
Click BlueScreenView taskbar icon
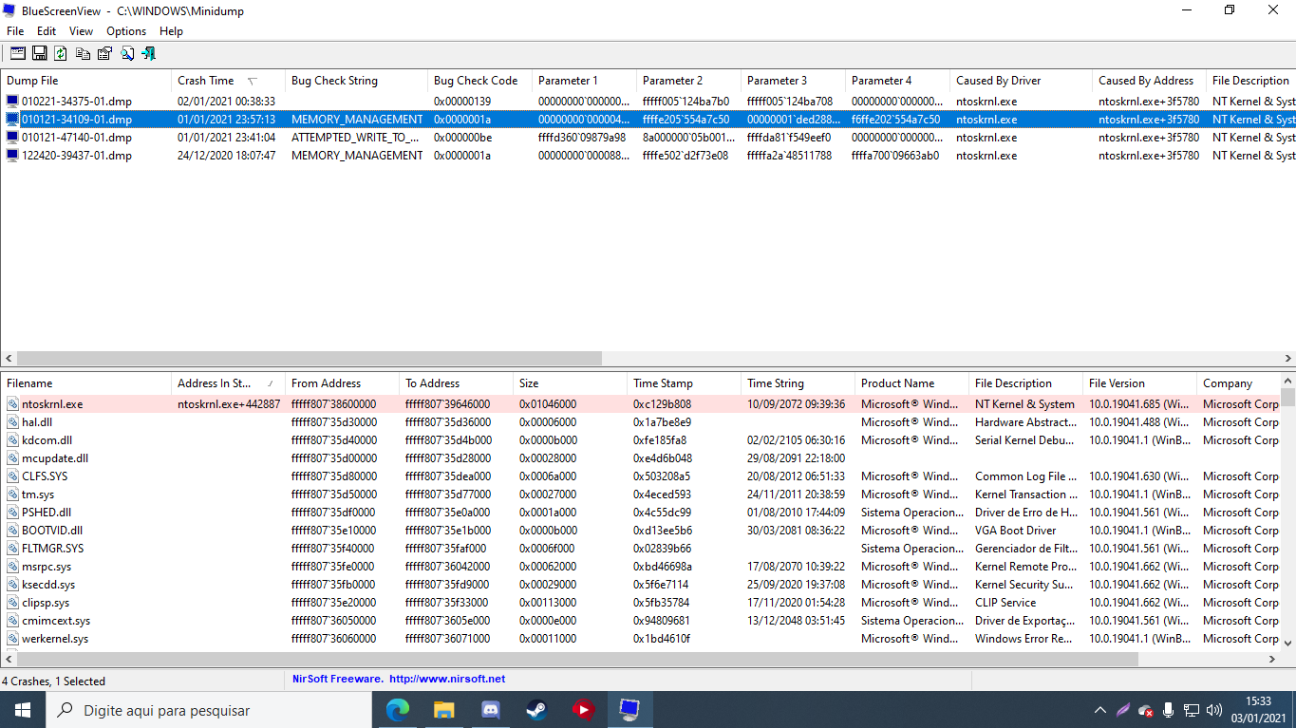tap(629, 710)
